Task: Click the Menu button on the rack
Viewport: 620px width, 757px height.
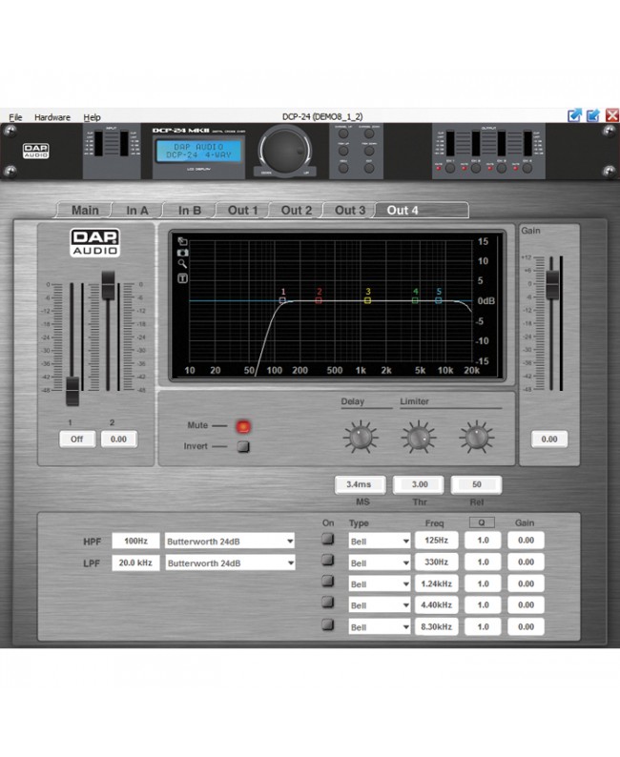Action: coord(343,168)
